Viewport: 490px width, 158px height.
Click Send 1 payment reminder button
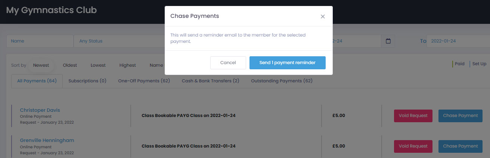click(287, 63)
